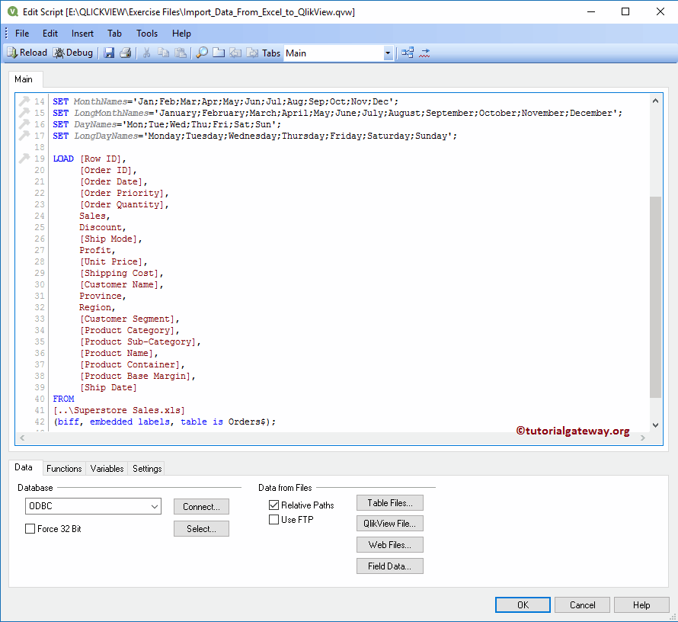Screen dimensions: 678x622
Task: Click the syntax check icon in toolbar
Action: click(x=424, y=53)
